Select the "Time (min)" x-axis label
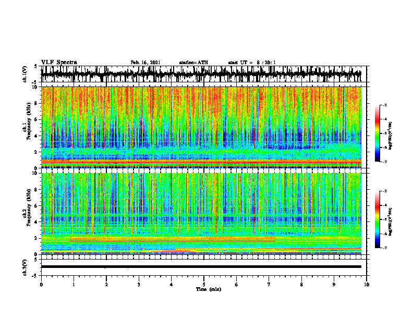This screenshot has height=319, width=413. [x=209, y=289]
